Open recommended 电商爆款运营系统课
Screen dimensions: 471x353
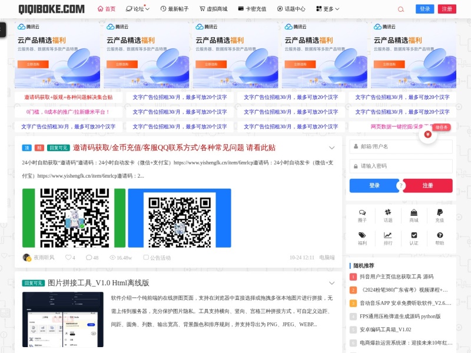point(406,343)
